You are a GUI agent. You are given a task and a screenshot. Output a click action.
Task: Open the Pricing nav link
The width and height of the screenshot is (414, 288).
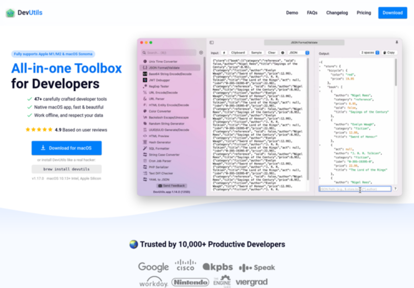click(364, 13)
